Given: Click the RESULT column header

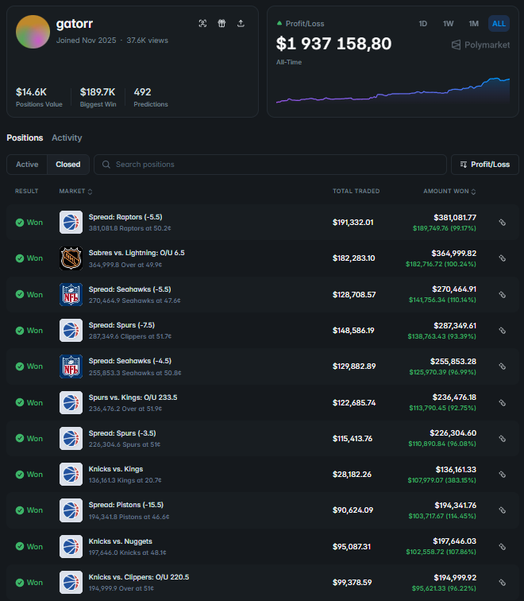Looking at the screenshot, I should point(26,192).
